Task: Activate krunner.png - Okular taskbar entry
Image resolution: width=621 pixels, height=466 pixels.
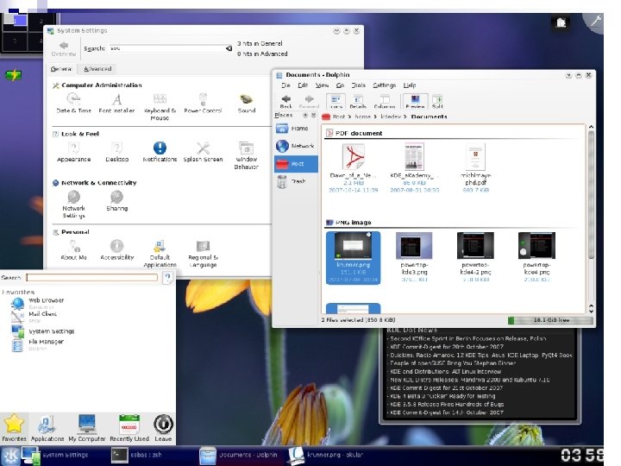Action: coord(325,455)
